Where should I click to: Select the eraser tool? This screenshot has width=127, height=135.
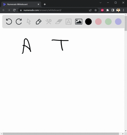click(x=59, y=22)
